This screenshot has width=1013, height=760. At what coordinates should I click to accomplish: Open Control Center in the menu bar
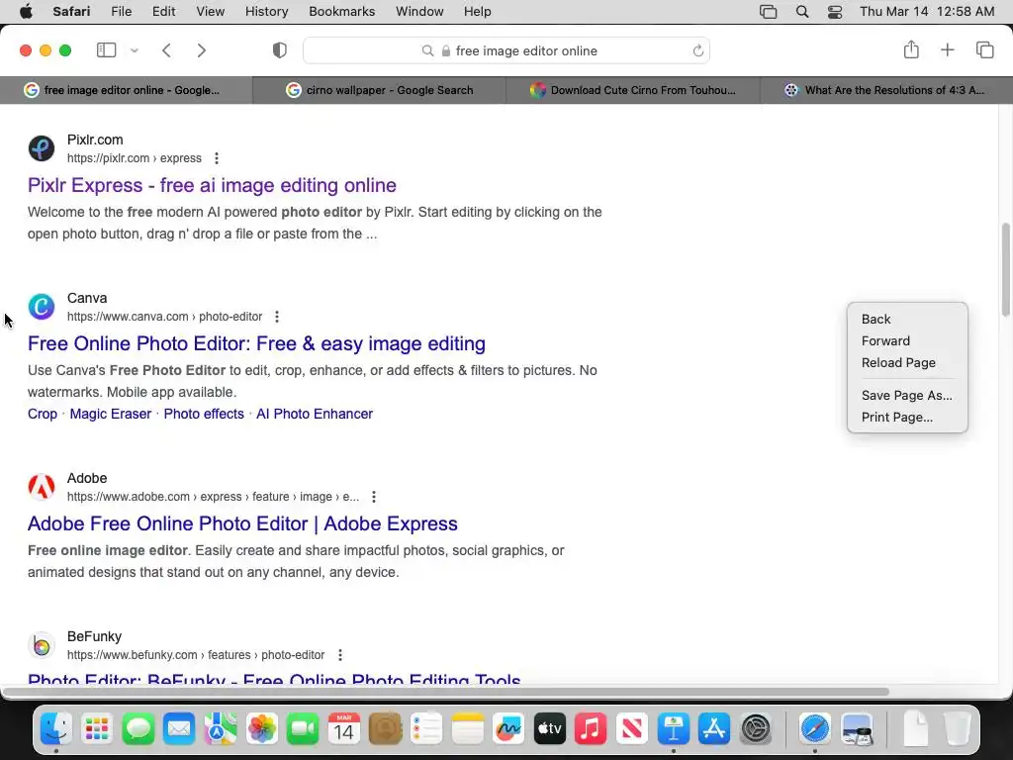pos(835,12)
